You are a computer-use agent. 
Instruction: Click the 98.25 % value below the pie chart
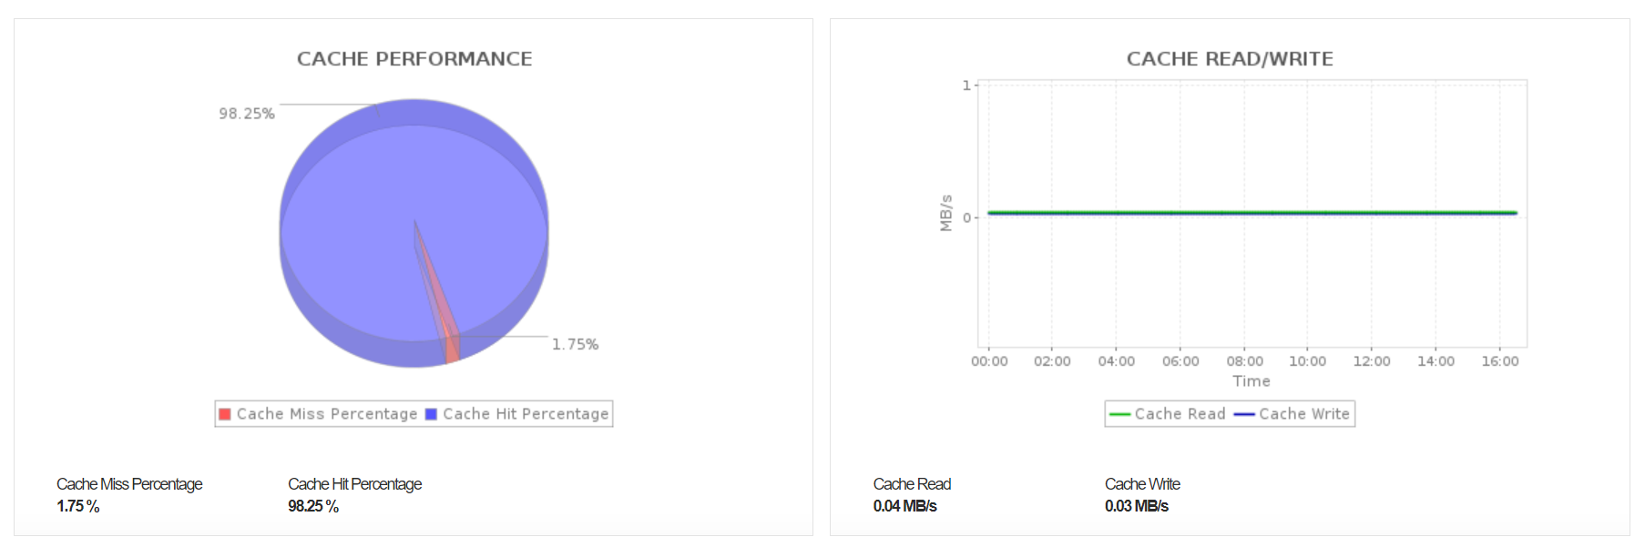tap(313, 506)
